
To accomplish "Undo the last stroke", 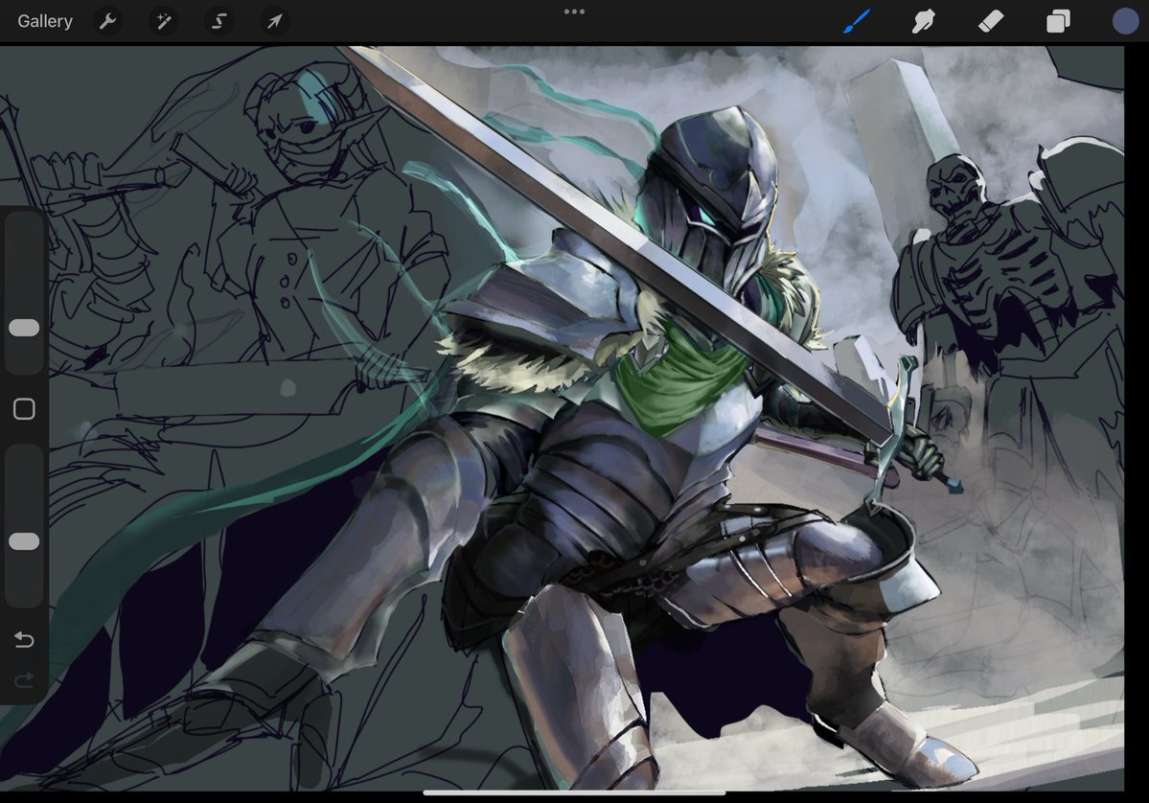I will pos(24,639).
